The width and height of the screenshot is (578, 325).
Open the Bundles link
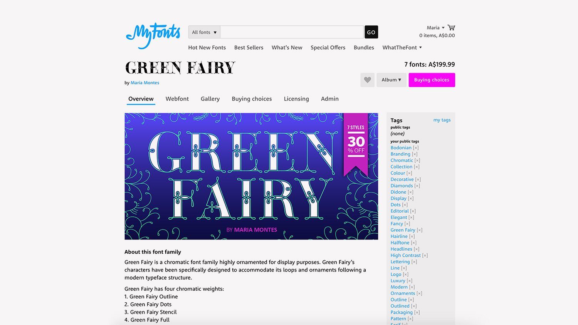364,48
